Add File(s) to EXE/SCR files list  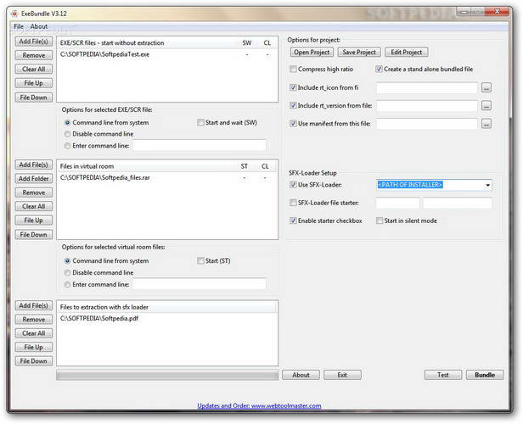coord(34,42)
